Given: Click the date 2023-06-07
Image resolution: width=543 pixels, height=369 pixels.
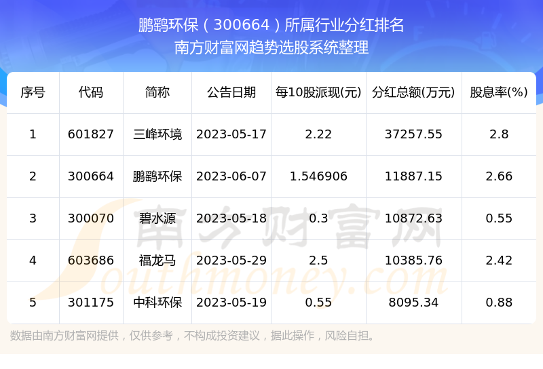Looking at the screenshot, I should click(x=231, y=176).
